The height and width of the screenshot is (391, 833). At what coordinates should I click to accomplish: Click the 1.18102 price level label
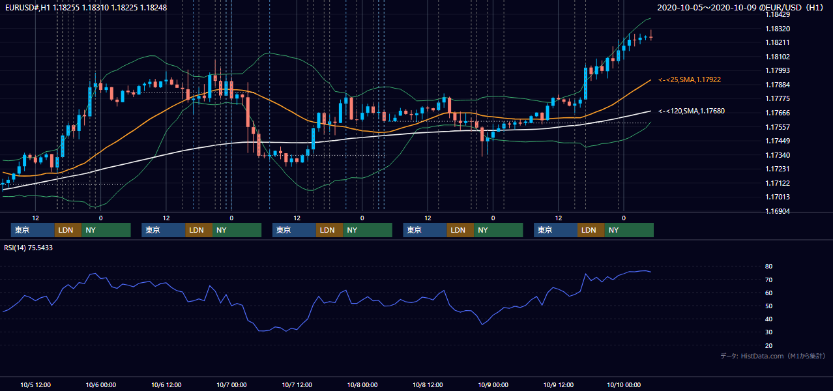point(777,57)
